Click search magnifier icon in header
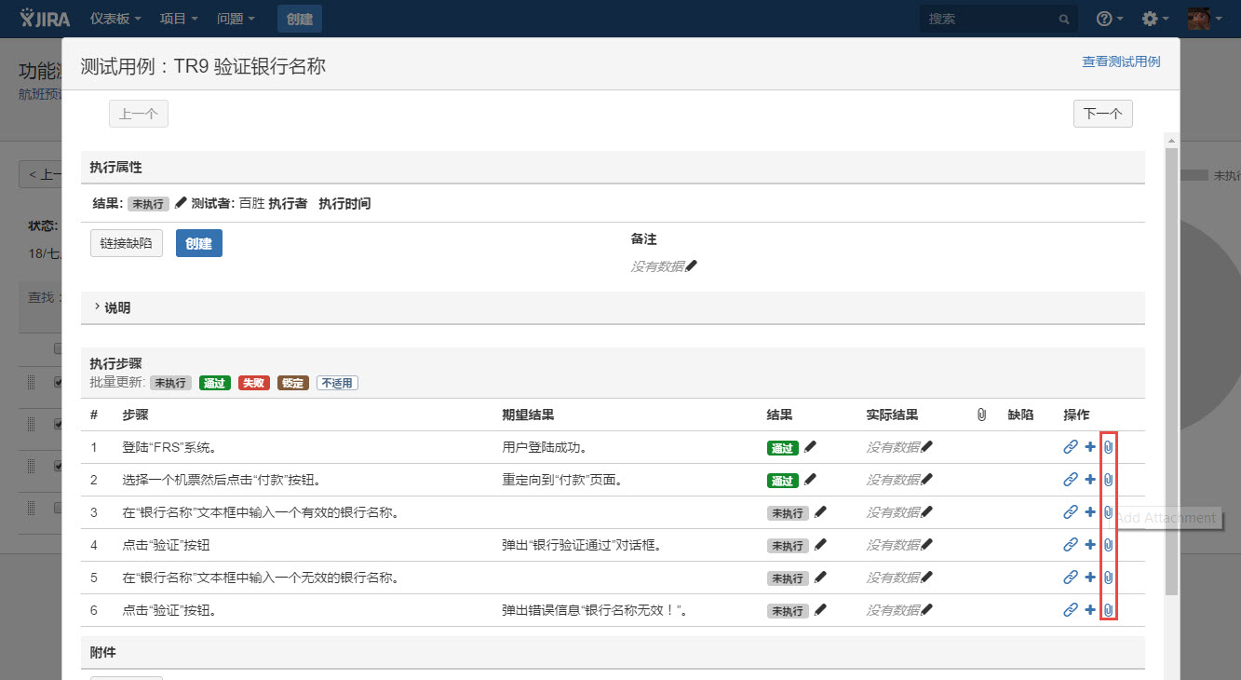The height and width of the screenshot is (680, 1241). (1064, 19)
